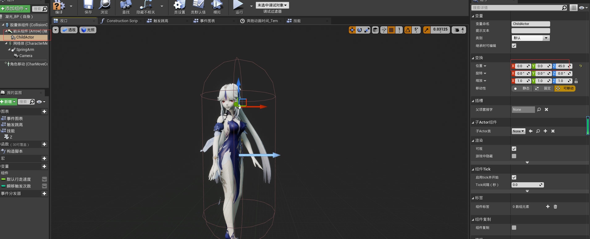Select the scale gizmo mode icon
This screenshot has height=239, width=590.
point(367,30)
